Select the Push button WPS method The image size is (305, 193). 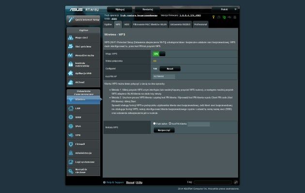coord(154,124)
